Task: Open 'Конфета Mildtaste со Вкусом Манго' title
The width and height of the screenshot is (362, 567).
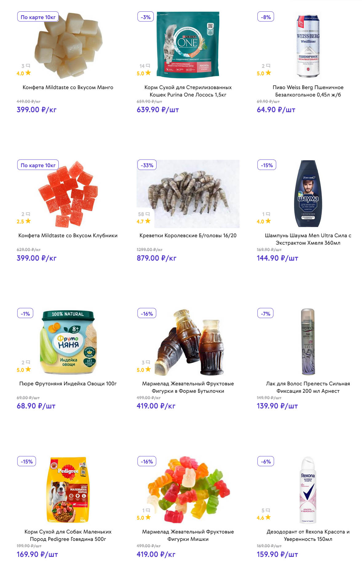Action: point(68,87)
